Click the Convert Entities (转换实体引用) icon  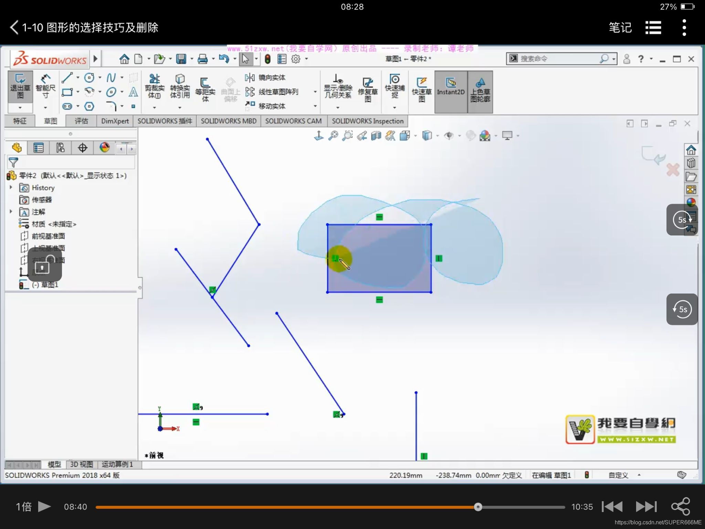click(x=180, y=86)
